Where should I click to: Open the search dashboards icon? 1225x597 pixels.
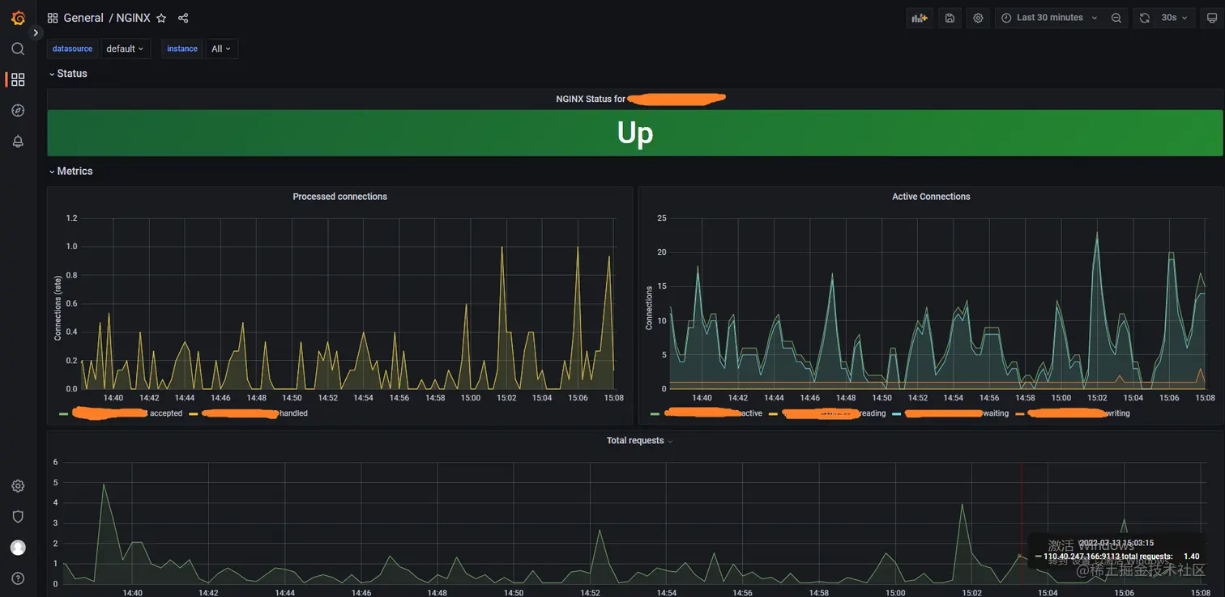(x=18, y=49)
